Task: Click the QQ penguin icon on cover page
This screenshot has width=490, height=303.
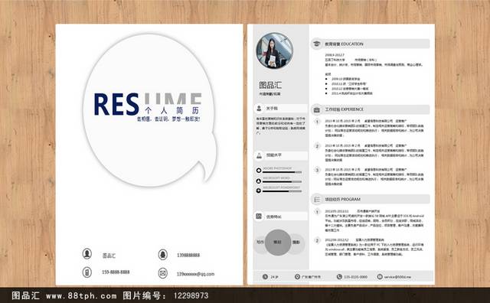Action: pos(162,255)
